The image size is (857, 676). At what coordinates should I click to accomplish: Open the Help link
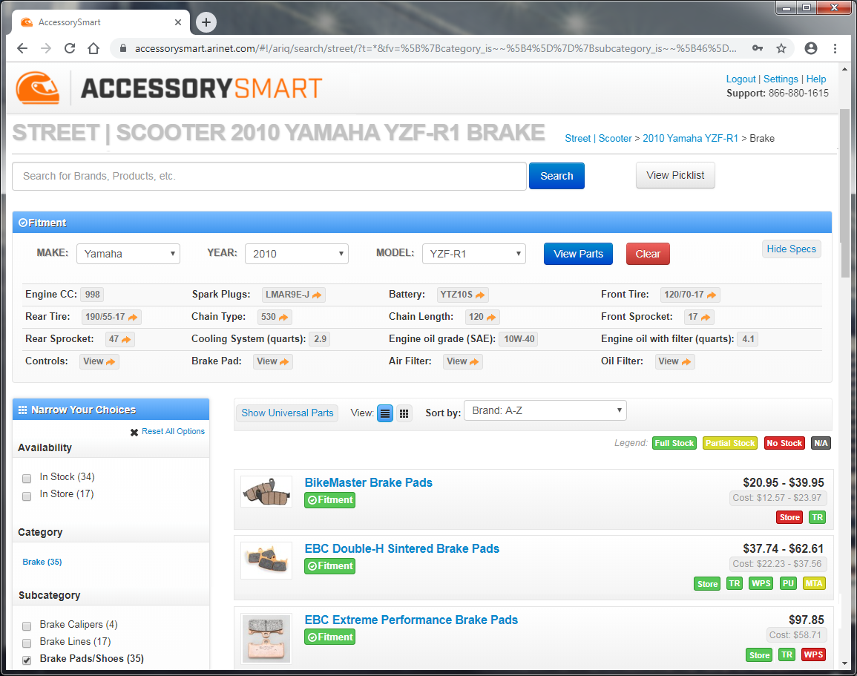tap(816, 79)
